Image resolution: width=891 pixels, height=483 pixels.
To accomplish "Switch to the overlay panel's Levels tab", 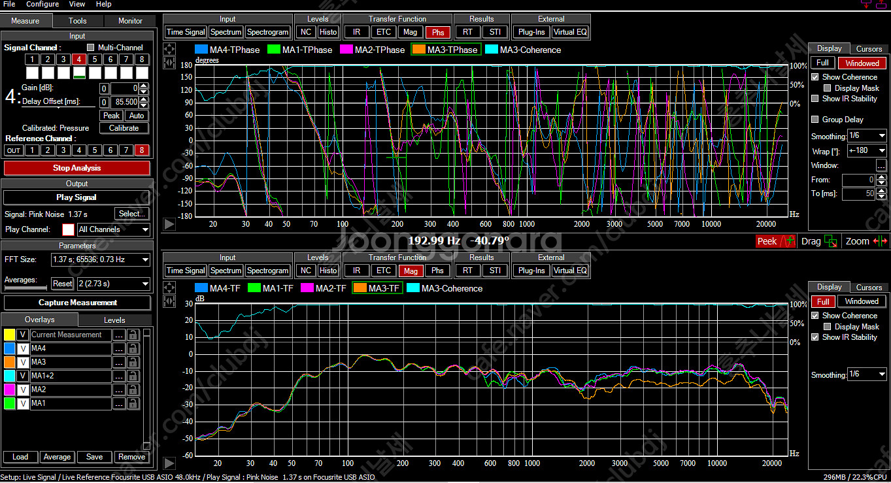I will point(114,320).
